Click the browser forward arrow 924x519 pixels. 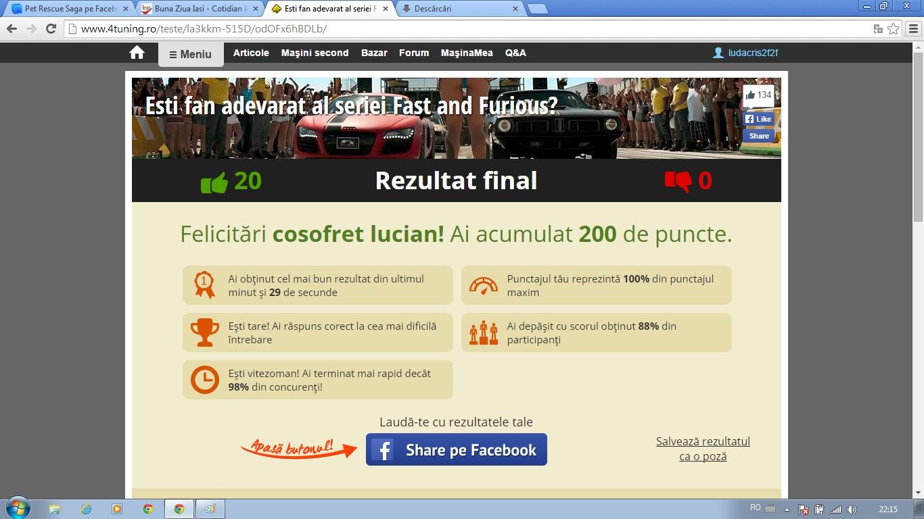31,29
